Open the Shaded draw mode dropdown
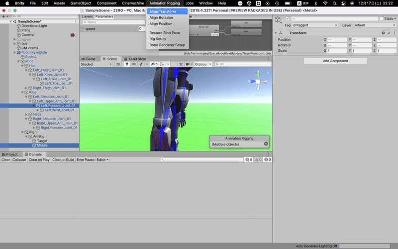This screenshot has width=398, height=249. (96, 64)
